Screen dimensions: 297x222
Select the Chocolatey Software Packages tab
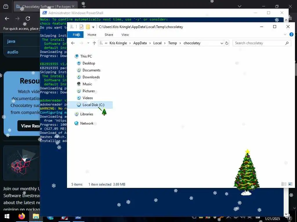click(x=46, y=7)
